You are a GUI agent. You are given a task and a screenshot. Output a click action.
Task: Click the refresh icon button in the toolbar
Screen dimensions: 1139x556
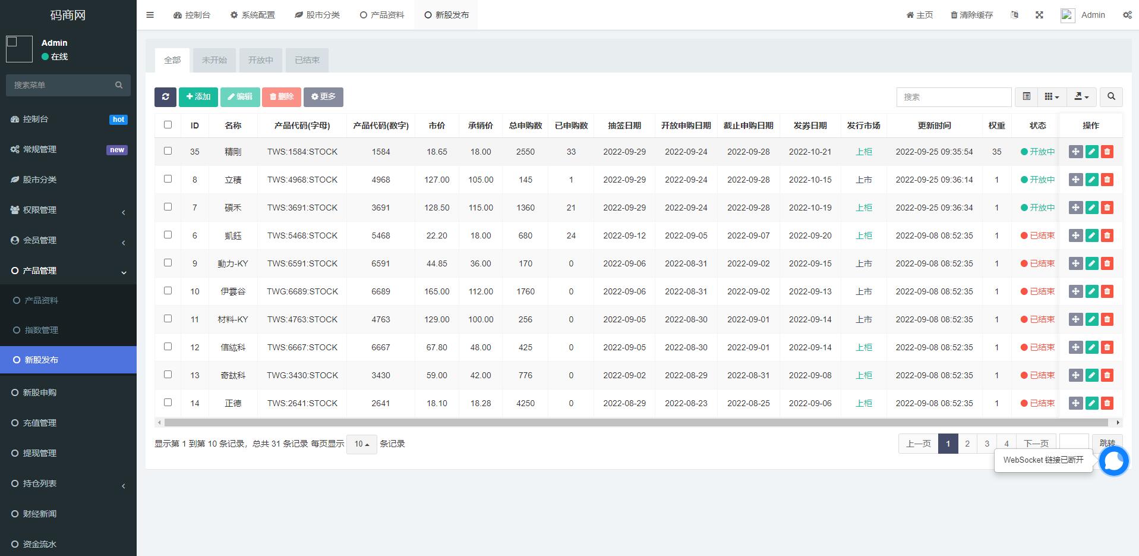coord(165,97)
